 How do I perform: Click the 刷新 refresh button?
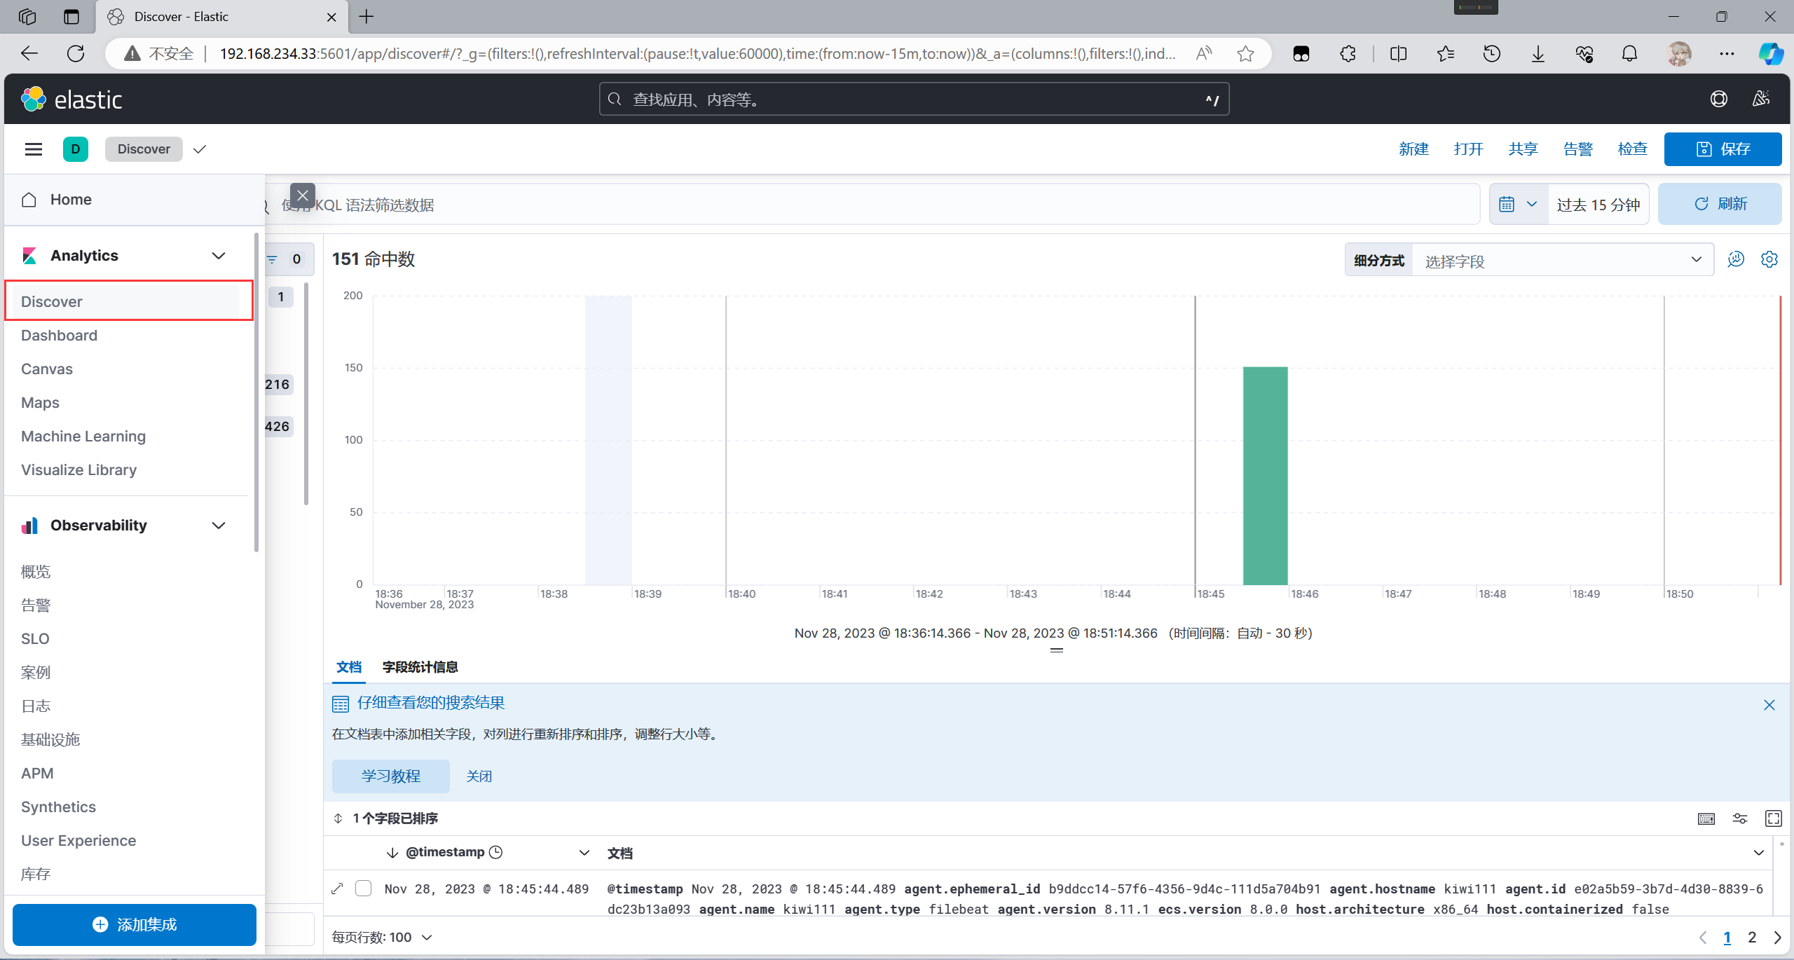(x=1720, y=204)
